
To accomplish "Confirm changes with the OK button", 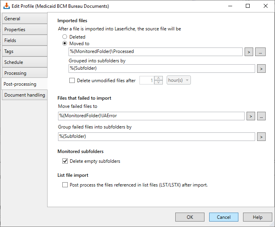I will [x=190, y=217].
